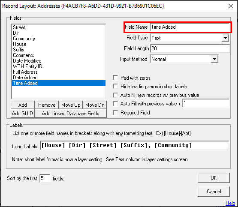Click Add Linked Database Fields
Screen dimensions: 238x207
[71, 114]
